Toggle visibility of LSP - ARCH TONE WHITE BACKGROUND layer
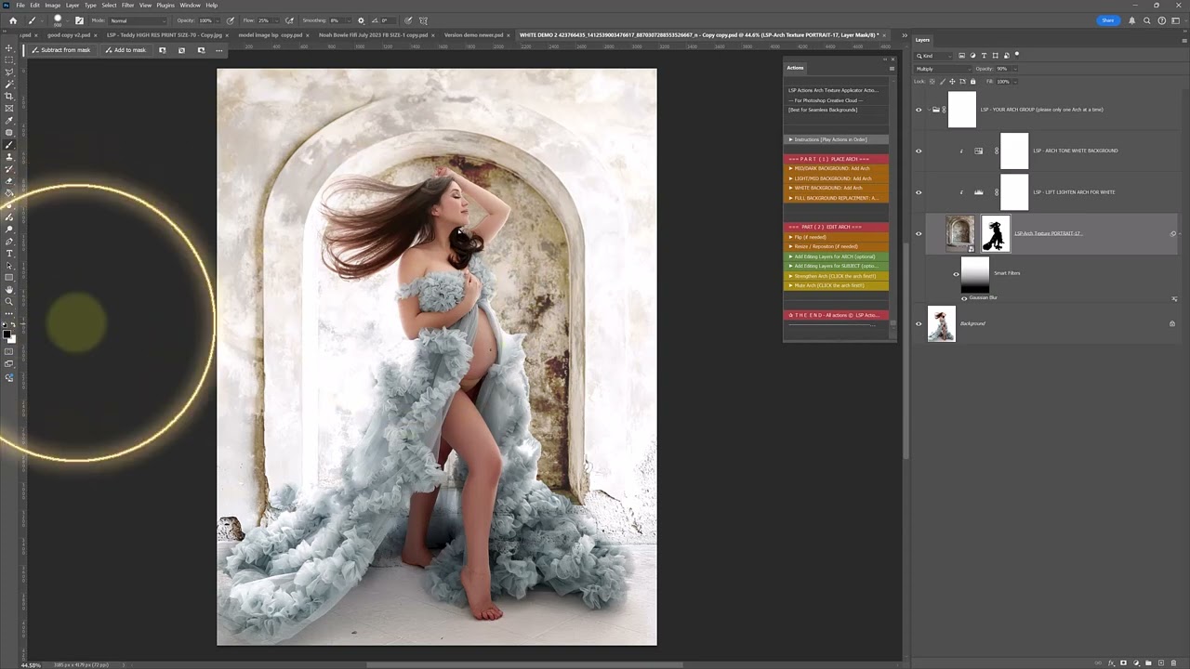This screenshot has height=669, width=1190. (x=919, y=151)
